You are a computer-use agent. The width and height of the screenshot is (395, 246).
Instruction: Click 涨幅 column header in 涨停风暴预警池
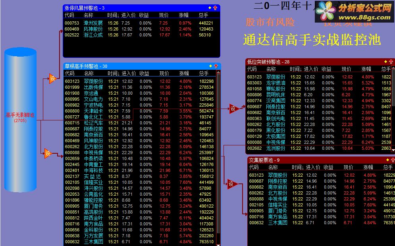tap(184, 15)
